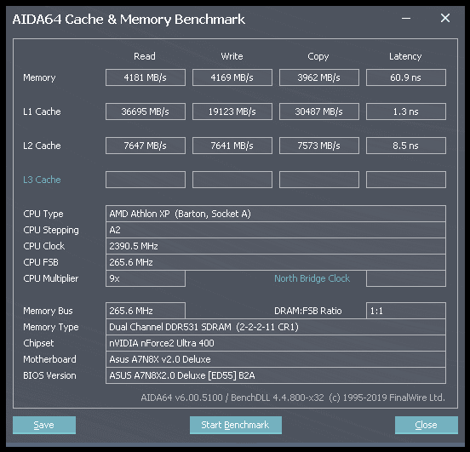The height and width of the screenshot is (452, 470).
Task: Select CPU Type AMD Athlon XP field
Action: click(x=276, y=214)
